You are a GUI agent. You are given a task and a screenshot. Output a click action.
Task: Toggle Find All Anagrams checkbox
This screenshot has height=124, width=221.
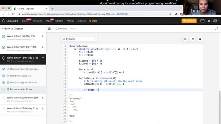(4, 83)
